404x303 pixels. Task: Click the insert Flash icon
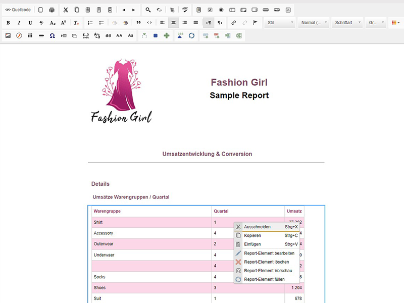point(19,35)
